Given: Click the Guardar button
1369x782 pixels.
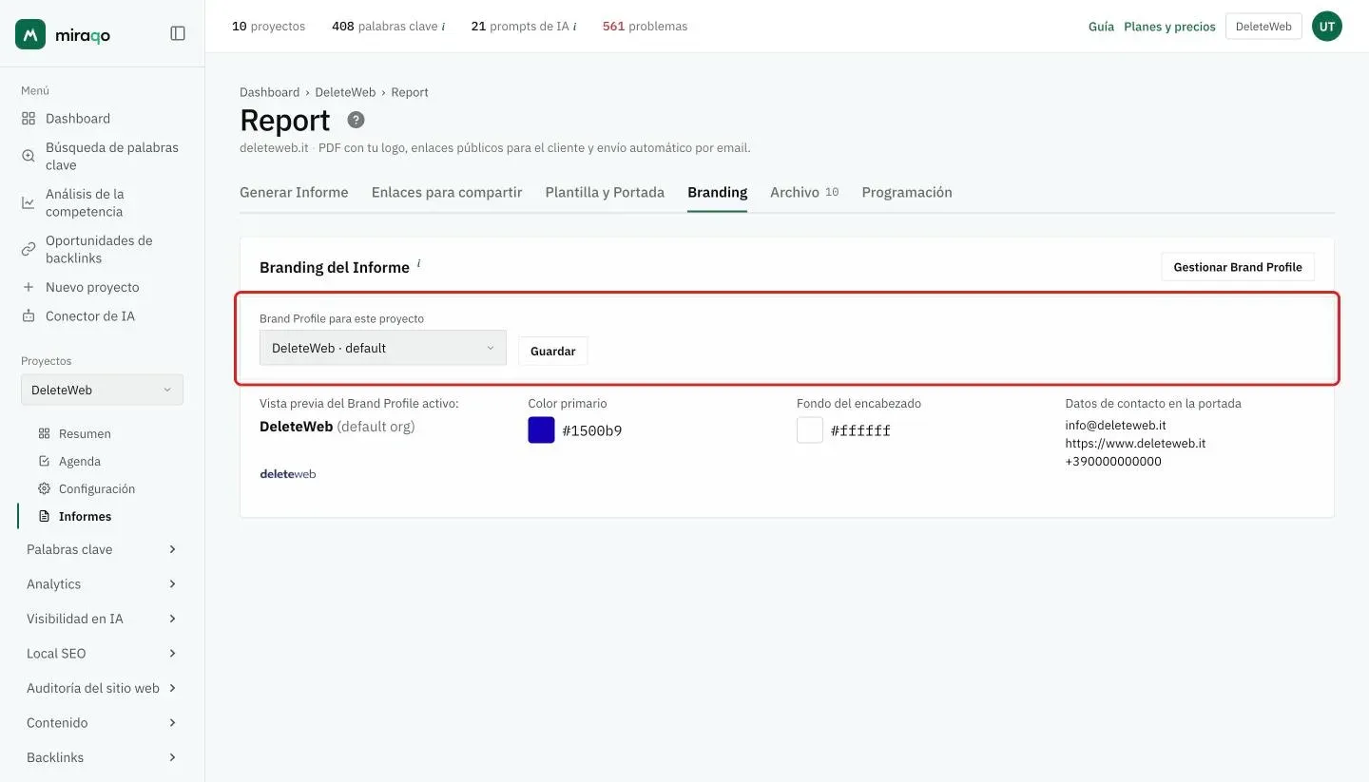Looking at the screenshot, I should [x=553, y=351].
